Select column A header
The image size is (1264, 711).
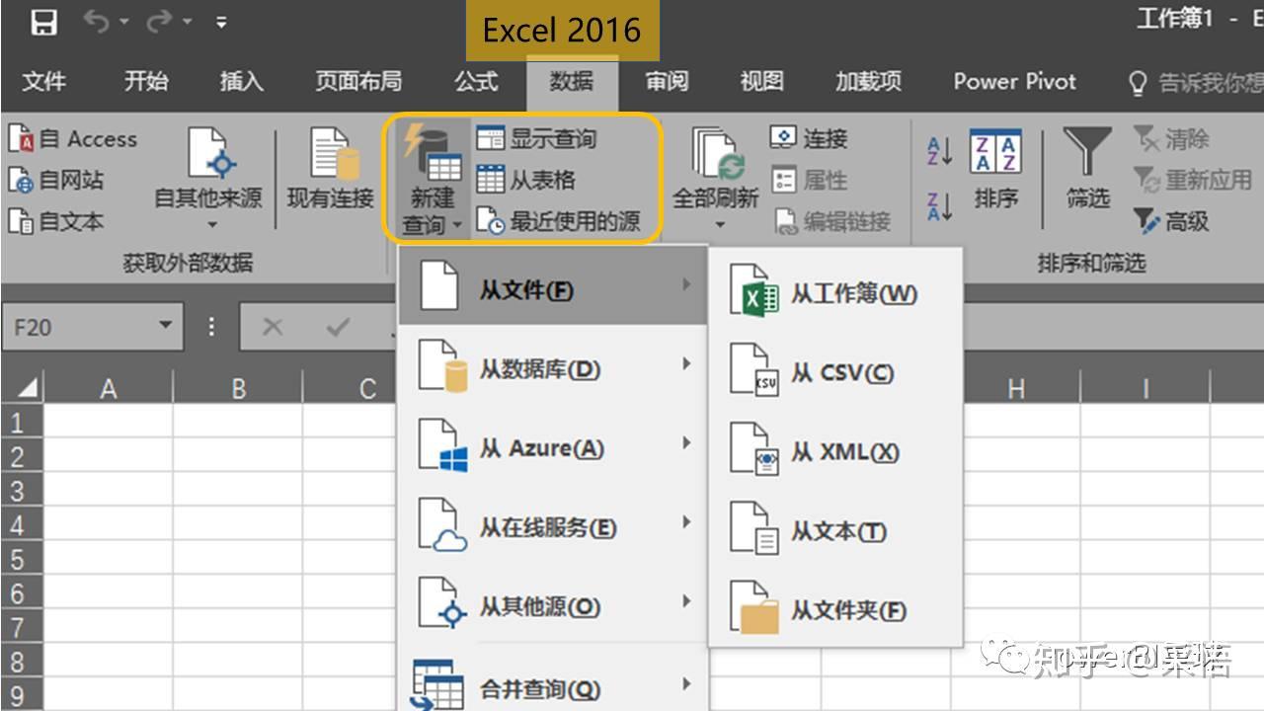coord(109,389)
